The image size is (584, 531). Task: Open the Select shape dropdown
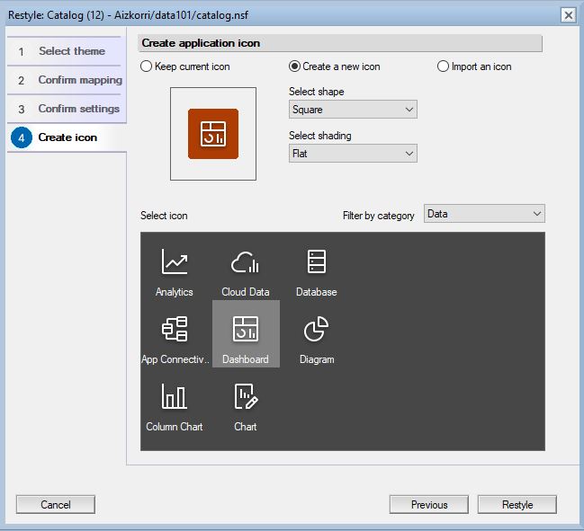(x=353, y=110)
